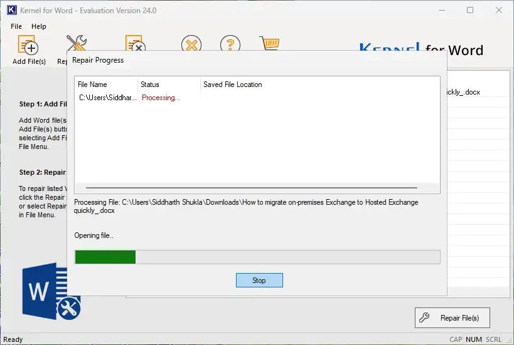Maximize the Kernel for Word window
This screenshot has width=514, height=345.
pos(470,10)
